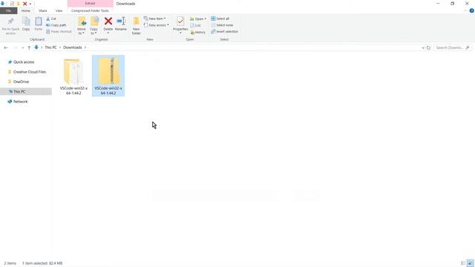Click Cut in Clipboard group
The width and height of the screenshot is (475, 267).
click(x=51, y=19)
